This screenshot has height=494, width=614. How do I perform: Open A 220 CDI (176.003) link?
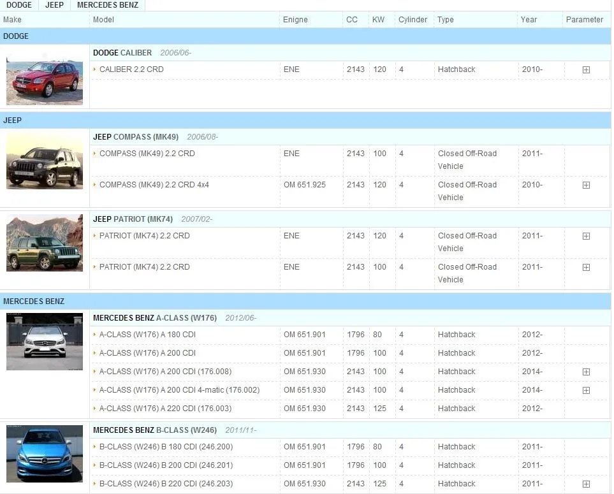pyautogui.click(x=165, y=409)
